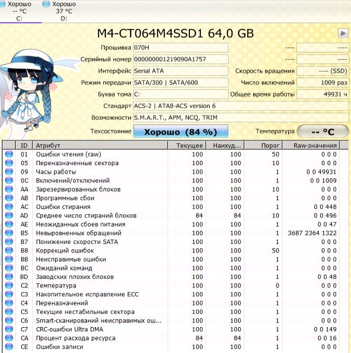This screenshot has height=353, width=351.
Task: Click the Raw-значения column header
Action: 311,146
